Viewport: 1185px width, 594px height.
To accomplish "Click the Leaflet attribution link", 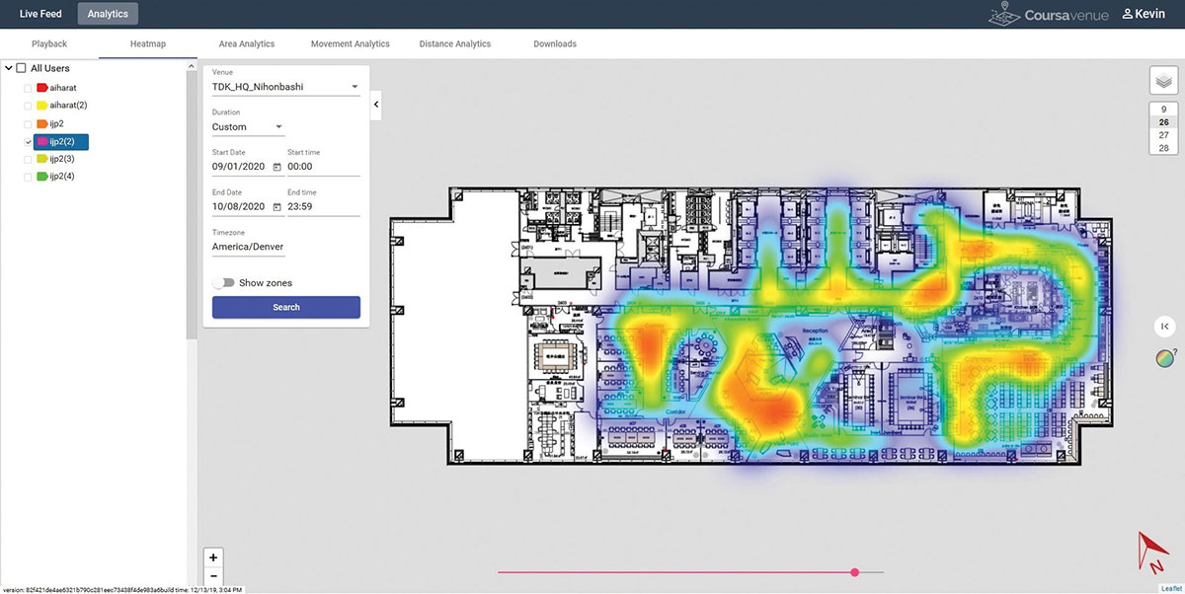I will [x=1170, y=587].
